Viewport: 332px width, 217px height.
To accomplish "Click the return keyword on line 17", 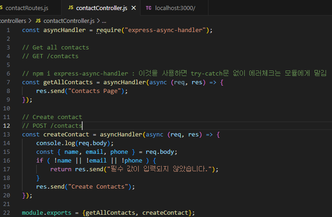I will point(61,169).
